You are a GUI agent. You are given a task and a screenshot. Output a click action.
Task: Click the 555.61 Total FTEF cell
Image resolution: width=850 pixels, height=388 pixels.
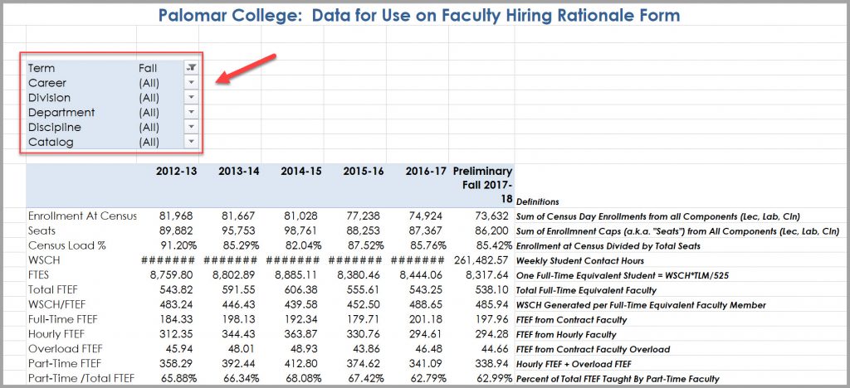tap(365, 290)
